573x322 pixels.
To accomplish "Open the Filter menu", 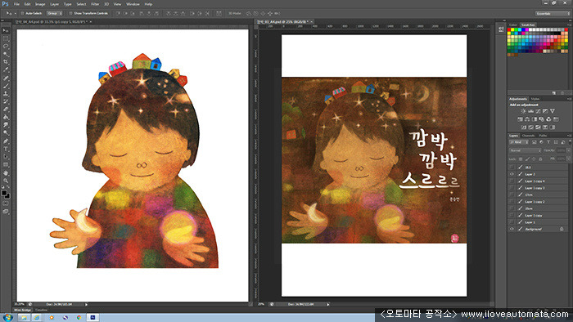I will click(95, 4).
